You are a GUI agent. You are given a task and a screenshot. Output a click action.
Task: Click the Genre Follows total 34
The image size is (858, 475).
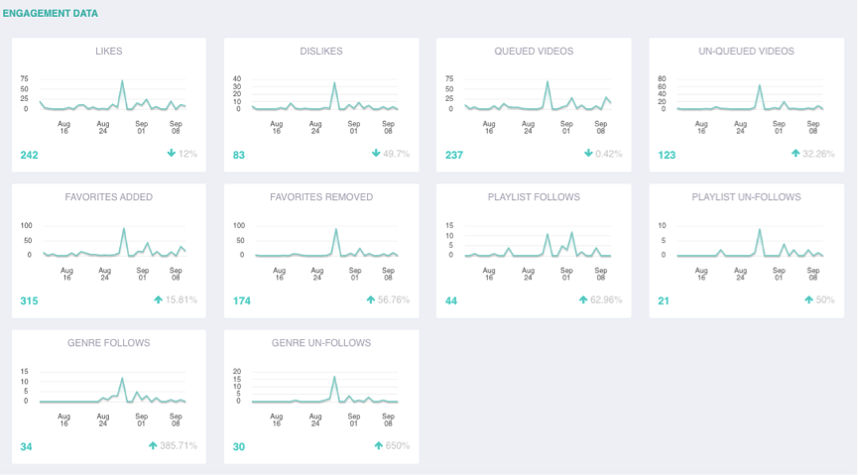(x=26, y=447)
